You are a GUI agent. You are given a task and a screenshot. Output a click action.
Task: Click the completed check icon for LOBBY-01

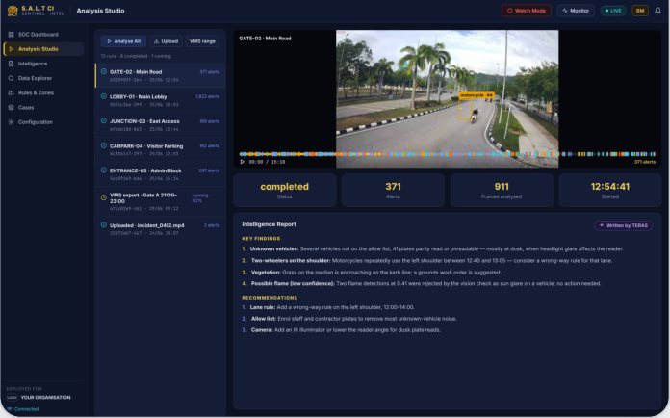pyautogui.click(x=103, y=96)
